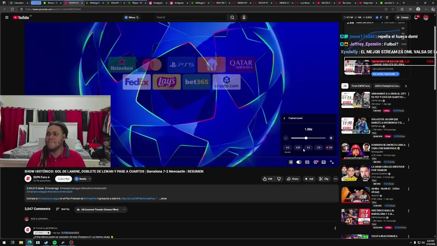The image size is (437, 246).
Task: Select the 1.25 speed preset
Action: click(x=298, y=148)
